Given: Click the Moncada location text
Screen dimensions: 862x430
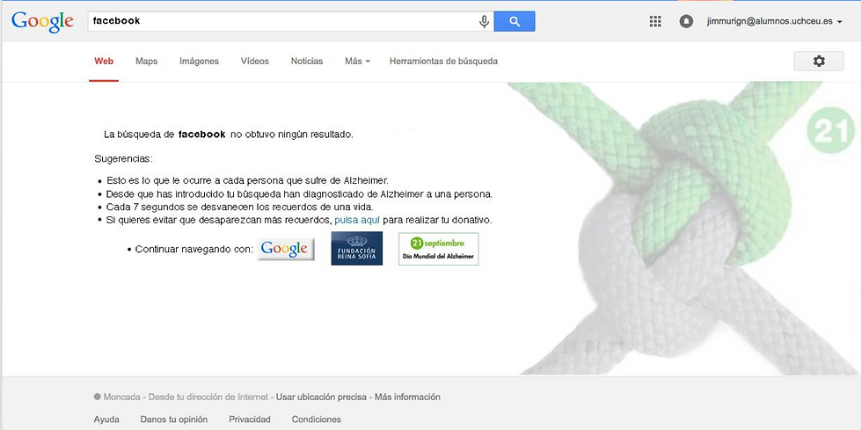Looking at the screenshot, I should pos(121,397).
